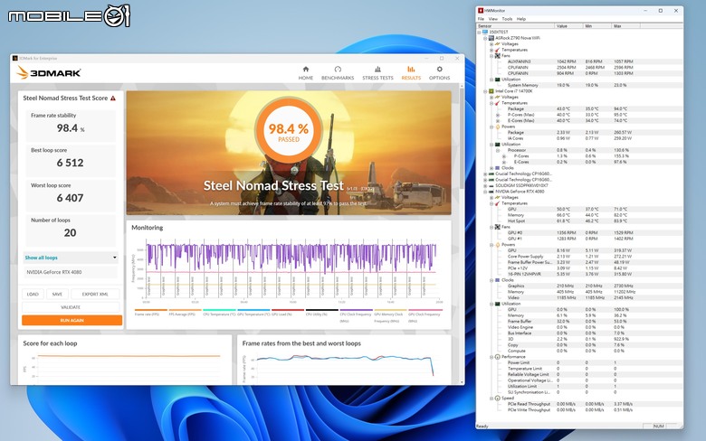Click the orange RUN AGAIN button
The image size is (706, 441).
tap(72, 320)
